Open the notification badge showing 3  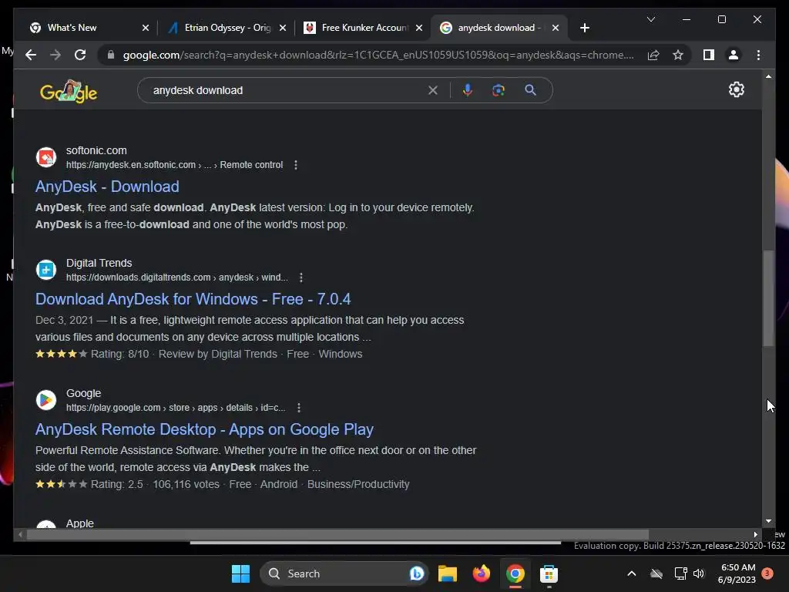(x=767, y=573)
